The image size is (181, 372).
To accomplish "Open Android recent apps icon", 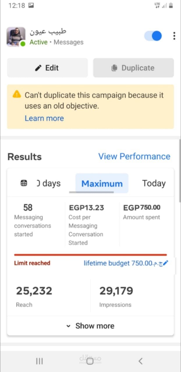I will [39, 361].
